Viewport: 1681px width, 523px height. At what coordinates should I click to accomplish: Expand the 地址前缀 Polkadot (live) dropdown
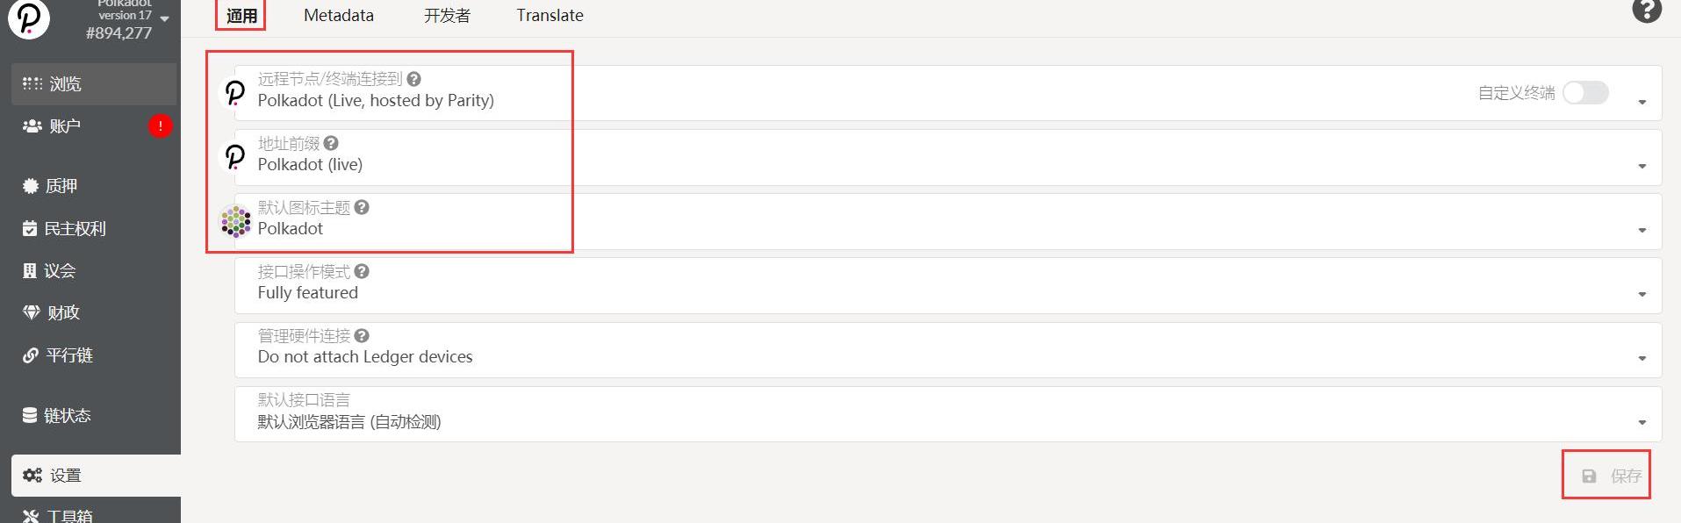click(x=1641, y=166)
